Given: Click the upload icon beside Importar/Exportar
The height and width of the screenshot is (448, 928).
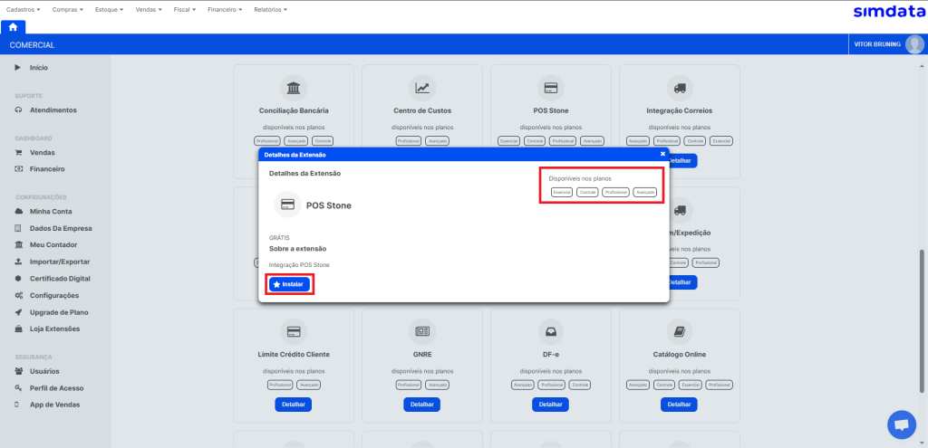Looking at the screenshot, I should (x=18, y=262).
